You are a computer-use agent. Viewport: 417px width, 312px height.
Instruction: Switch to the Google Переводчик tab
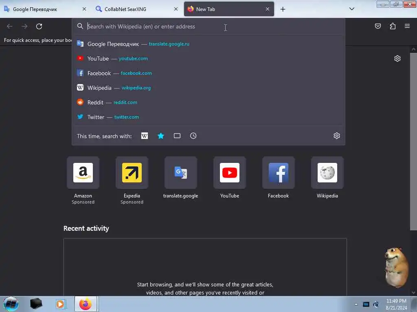coord(45,9)
